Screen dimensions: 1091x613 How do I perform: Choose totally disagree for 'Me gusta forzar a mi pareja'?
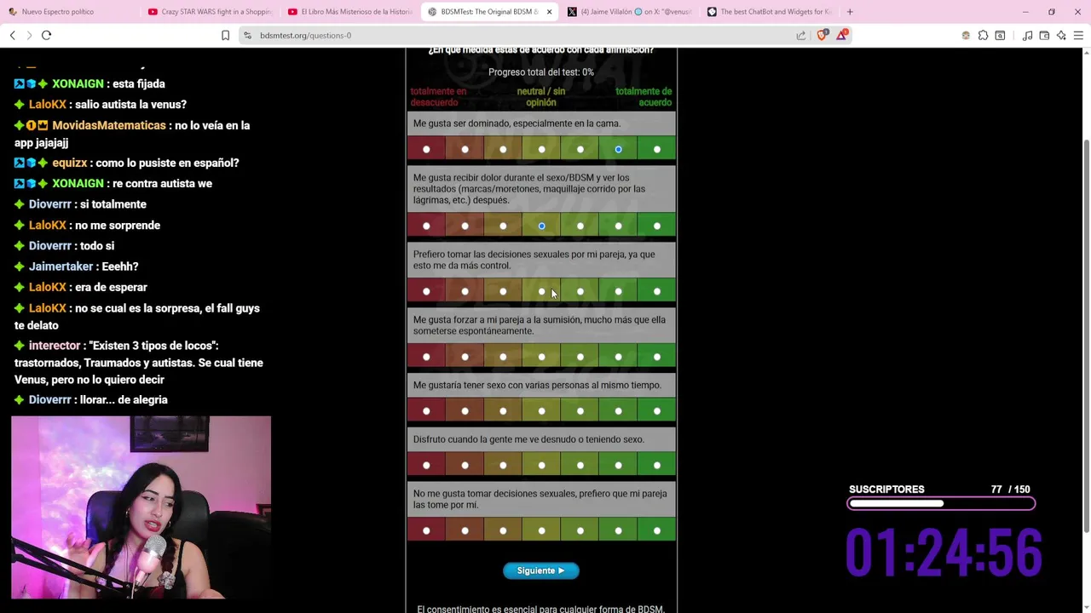426,358
